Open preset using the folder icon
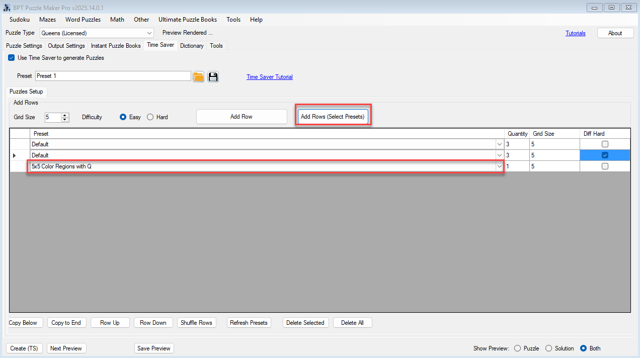640x358 pixels. pos(198,76)
